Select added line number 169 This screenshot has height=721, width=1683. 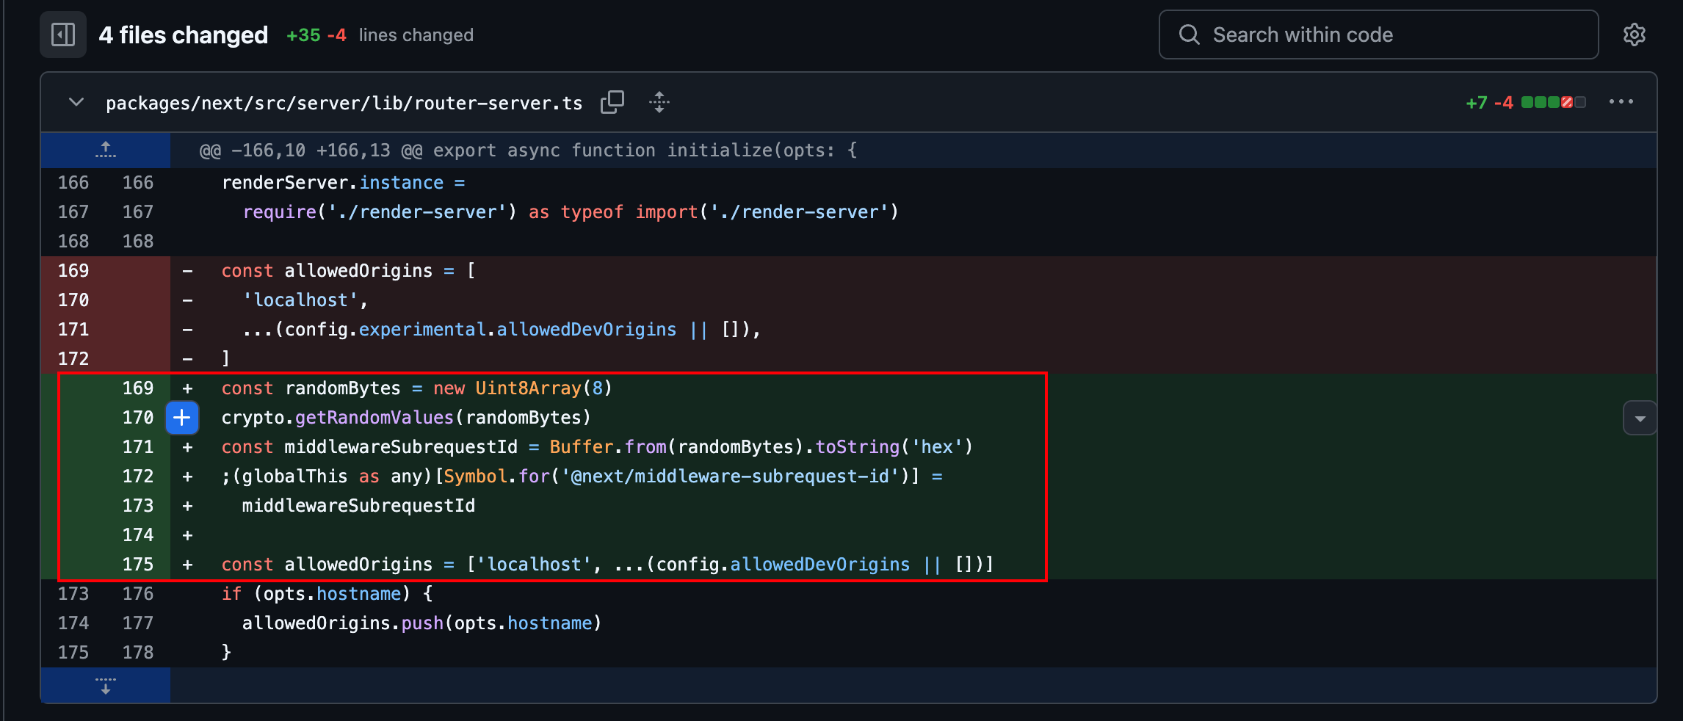138,388
